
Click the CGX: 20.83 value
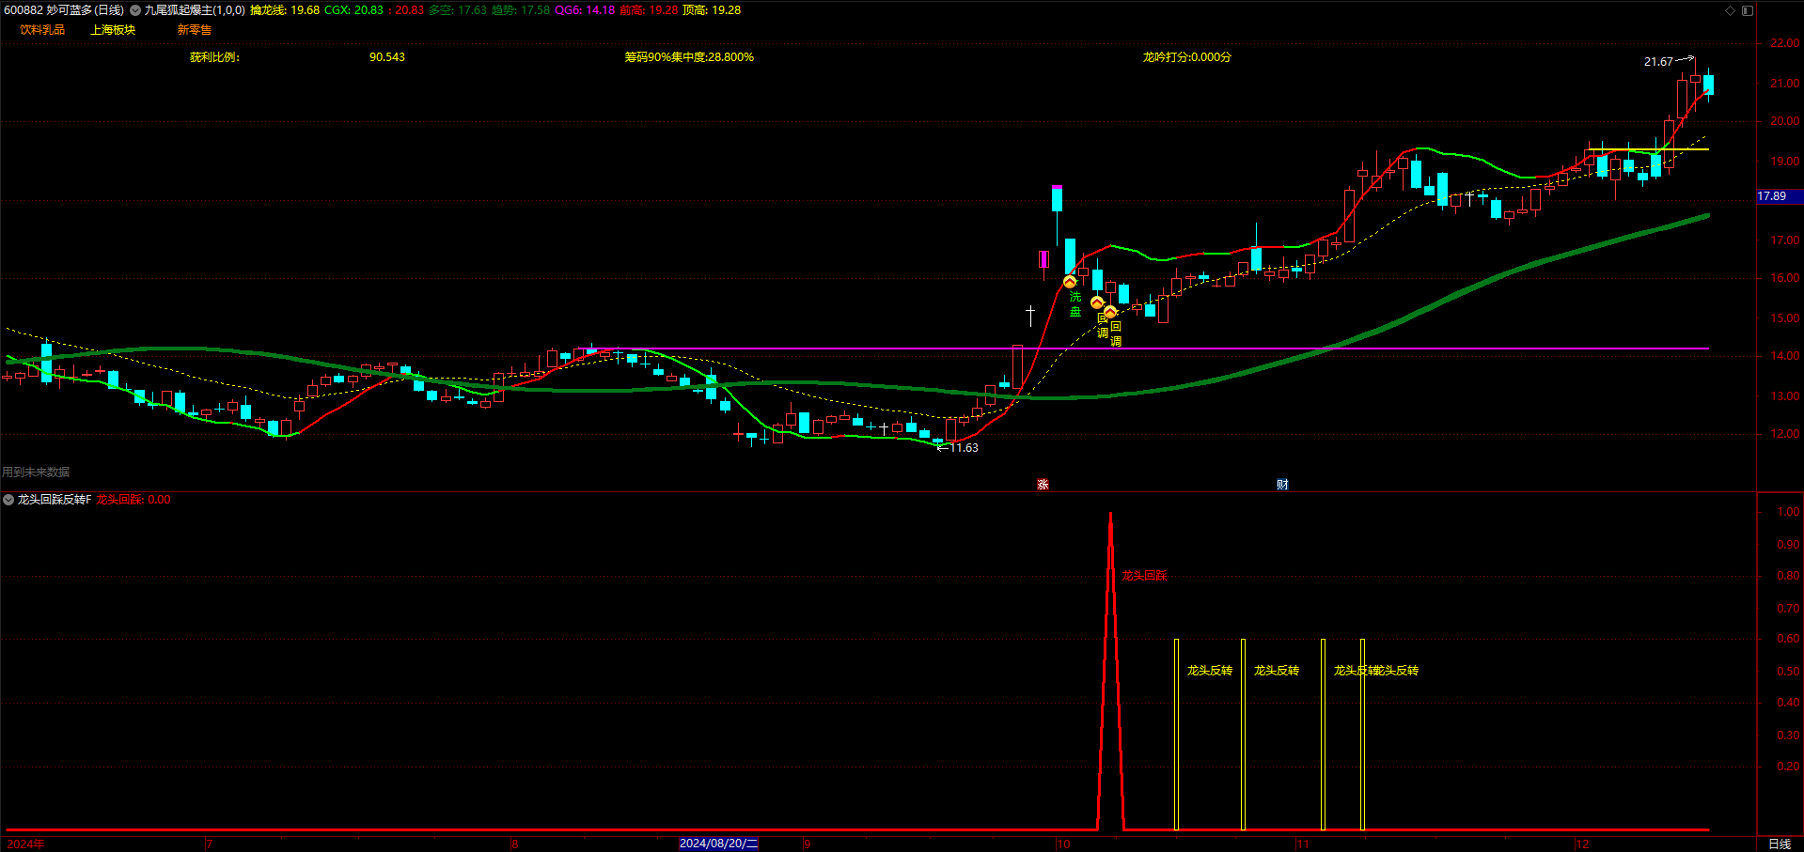coord(353,10)
